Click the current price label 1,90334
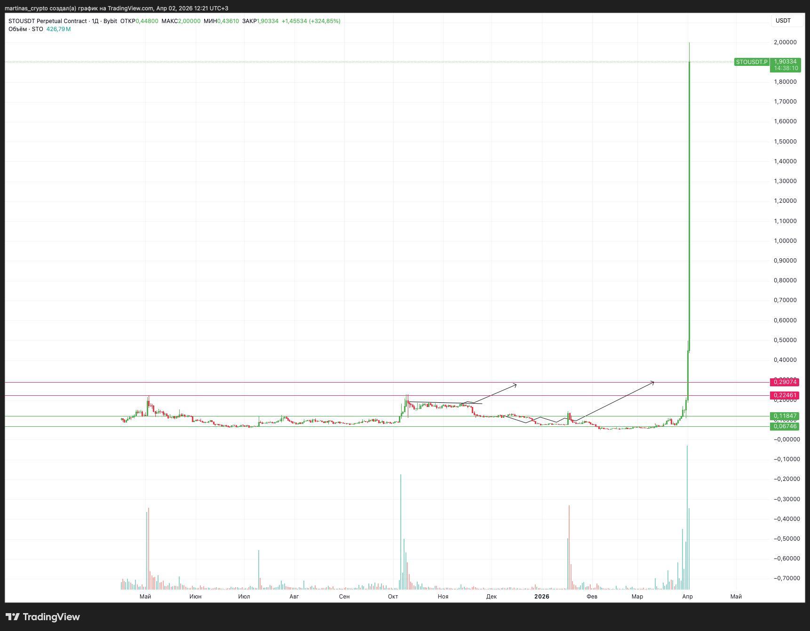 (785, 62)
